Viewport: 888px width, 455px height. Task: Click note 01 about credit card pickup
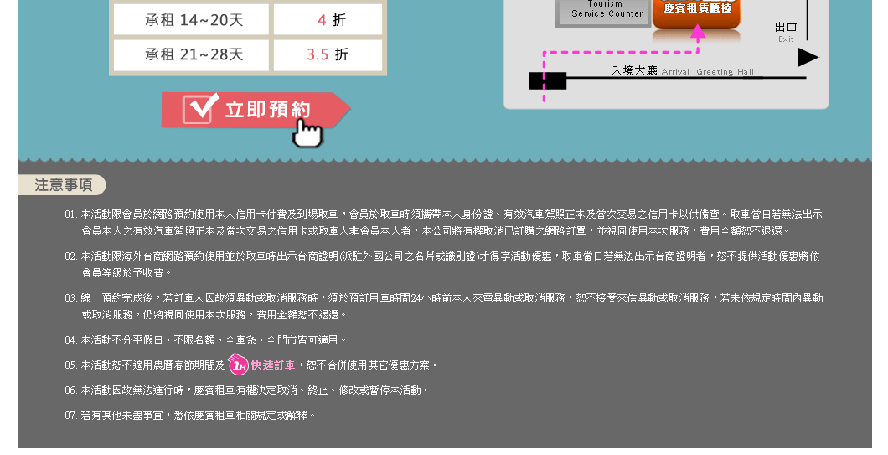pos(443,223)
